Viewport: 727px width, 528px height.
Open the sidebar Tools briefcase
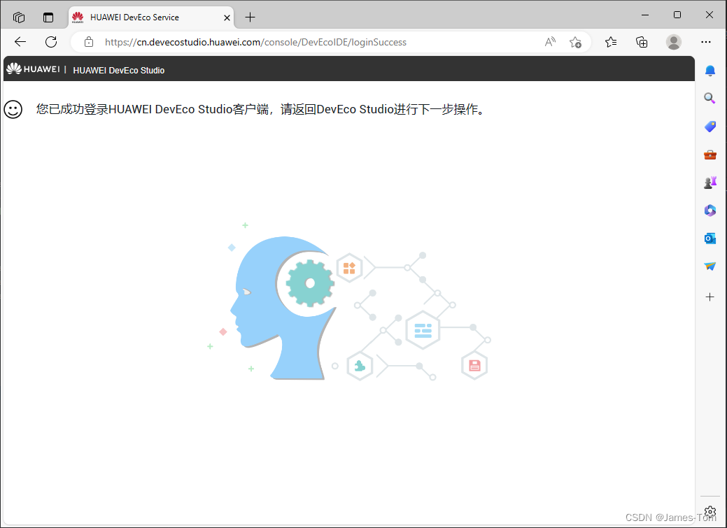(710, 155)
